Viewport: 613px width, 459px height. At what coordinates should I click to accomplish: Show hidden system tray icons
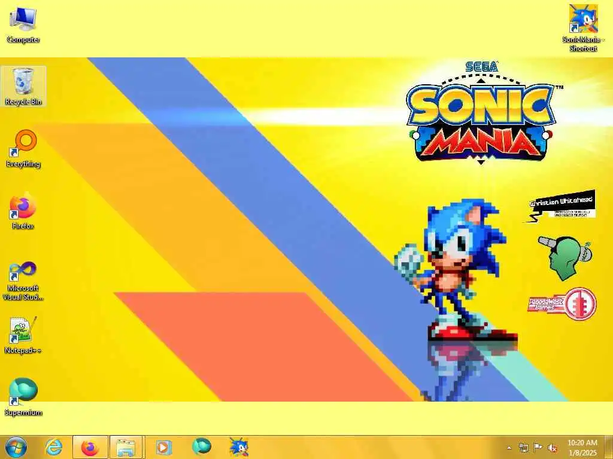509,448
